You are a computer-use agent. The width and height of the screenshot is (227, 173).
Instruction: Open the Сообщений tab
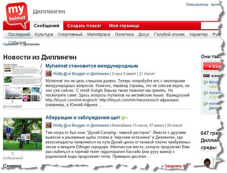point(46,26)
